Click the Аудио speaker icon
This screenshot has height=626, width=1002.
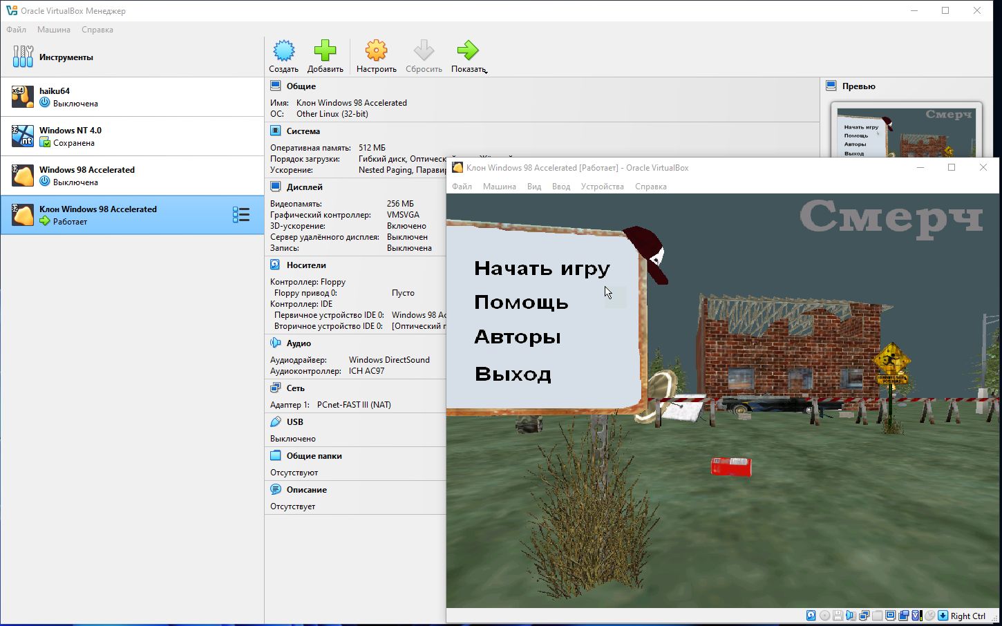coord(275,343)
